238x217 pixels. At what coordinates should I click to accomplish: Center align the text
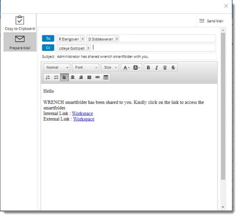[x=73, y=78]
